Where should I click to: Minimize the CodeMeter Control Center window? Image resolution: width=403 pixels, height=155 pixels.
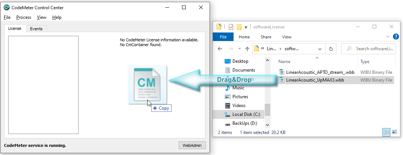pos(167,8)
